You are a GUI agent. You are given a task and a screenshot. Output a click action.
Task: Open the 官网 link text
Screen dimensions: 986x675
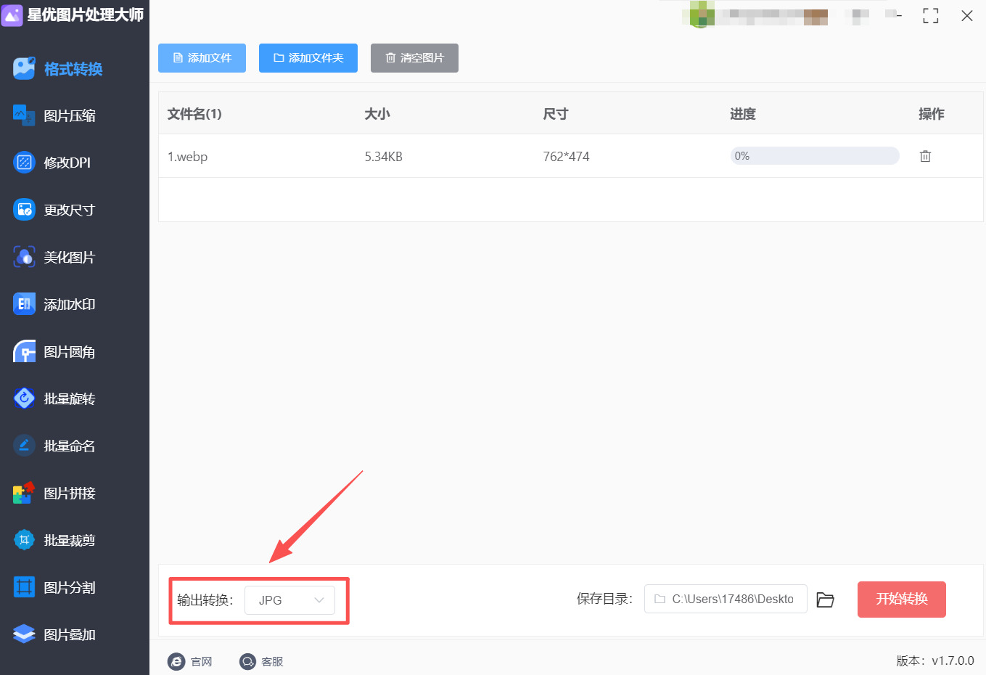pos(202,662)
